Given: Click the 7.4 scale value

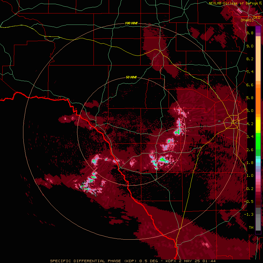Looking at the screenshot, I should [250, 72].
